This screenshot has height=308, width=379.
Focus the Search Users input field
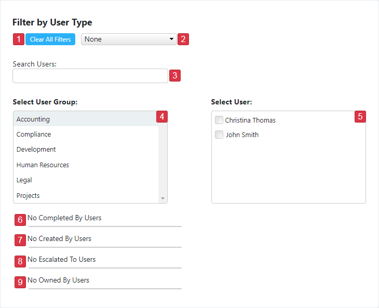90,76
